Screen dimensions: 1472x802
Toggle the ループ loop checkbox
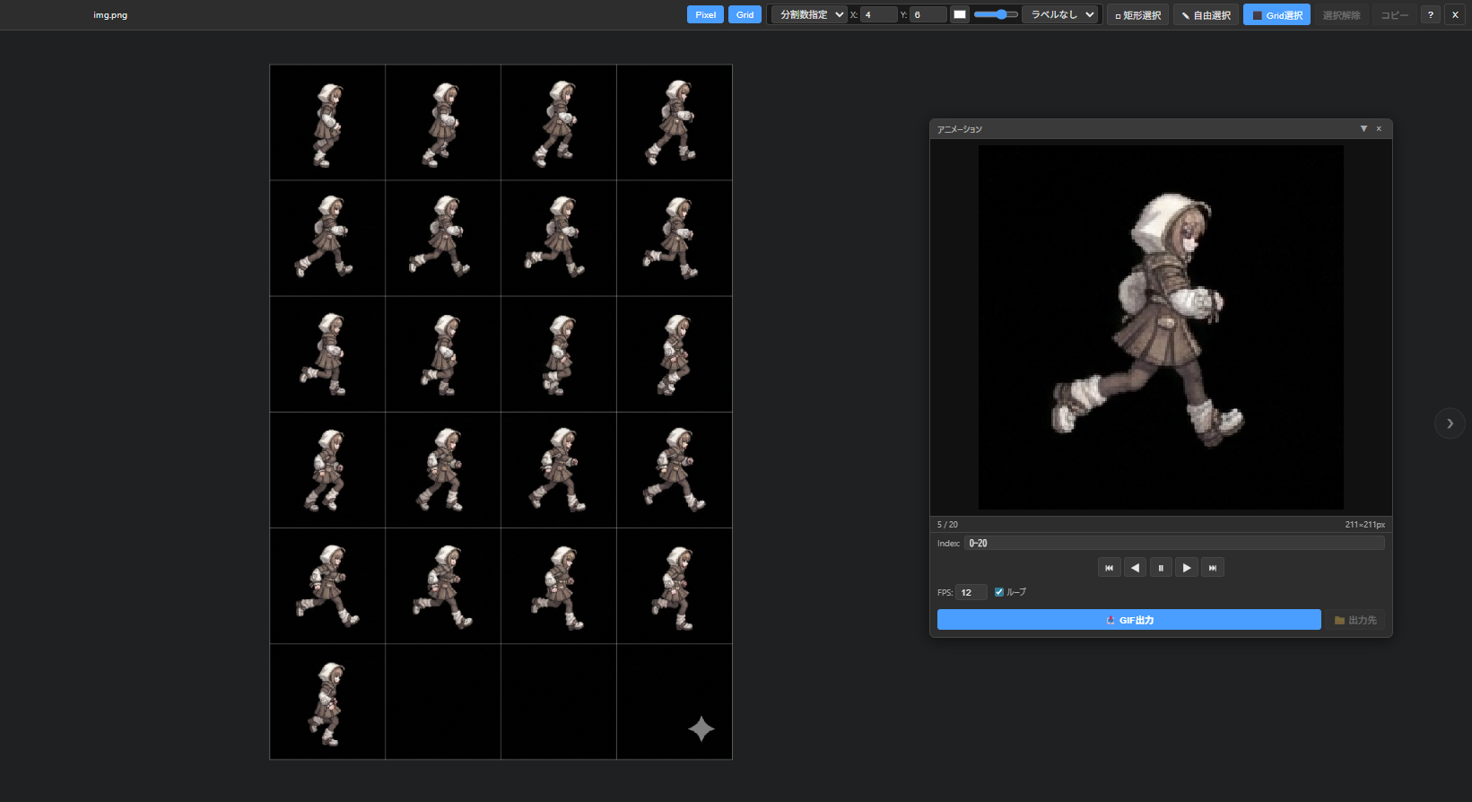coord(999,592)
